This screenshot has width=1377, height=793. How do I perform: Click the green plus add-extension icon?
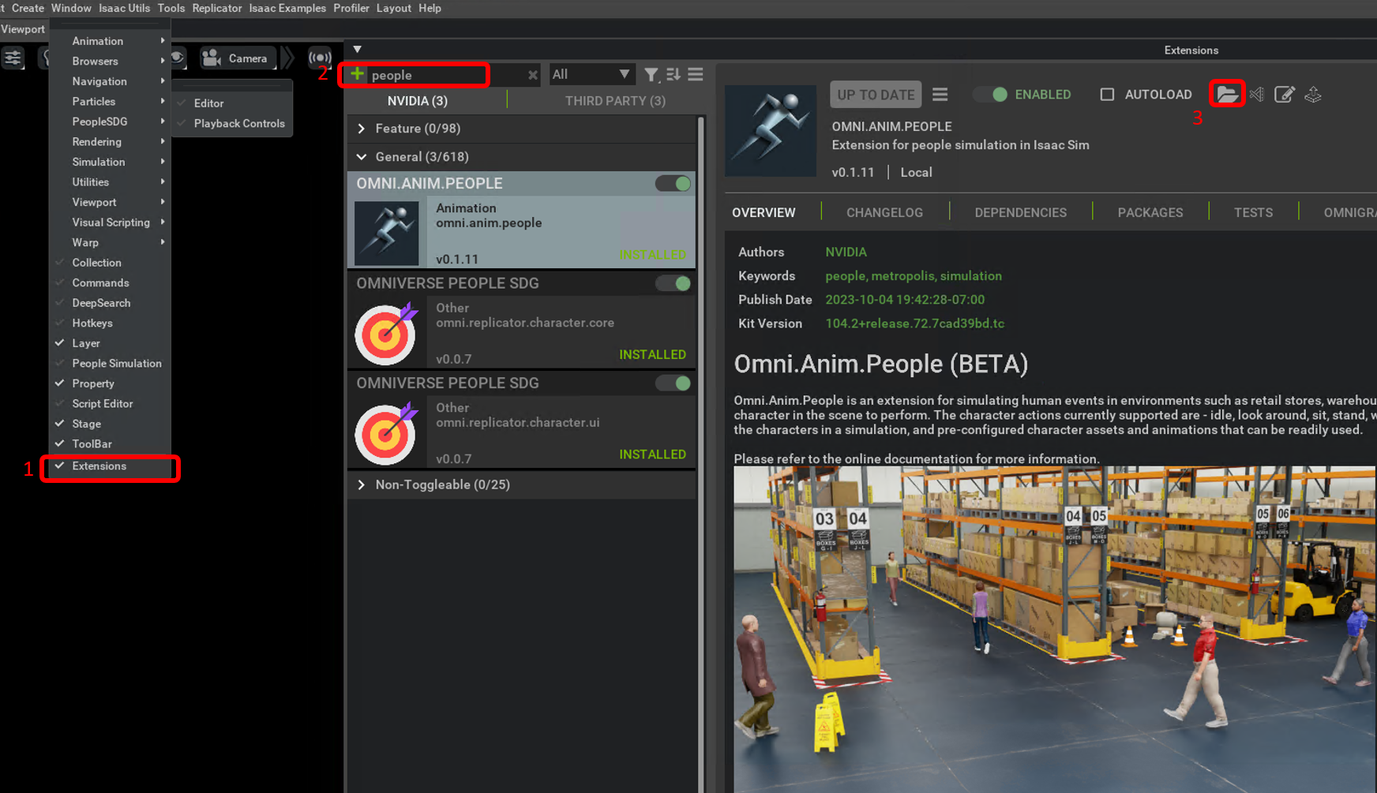[x=357, y=74]
